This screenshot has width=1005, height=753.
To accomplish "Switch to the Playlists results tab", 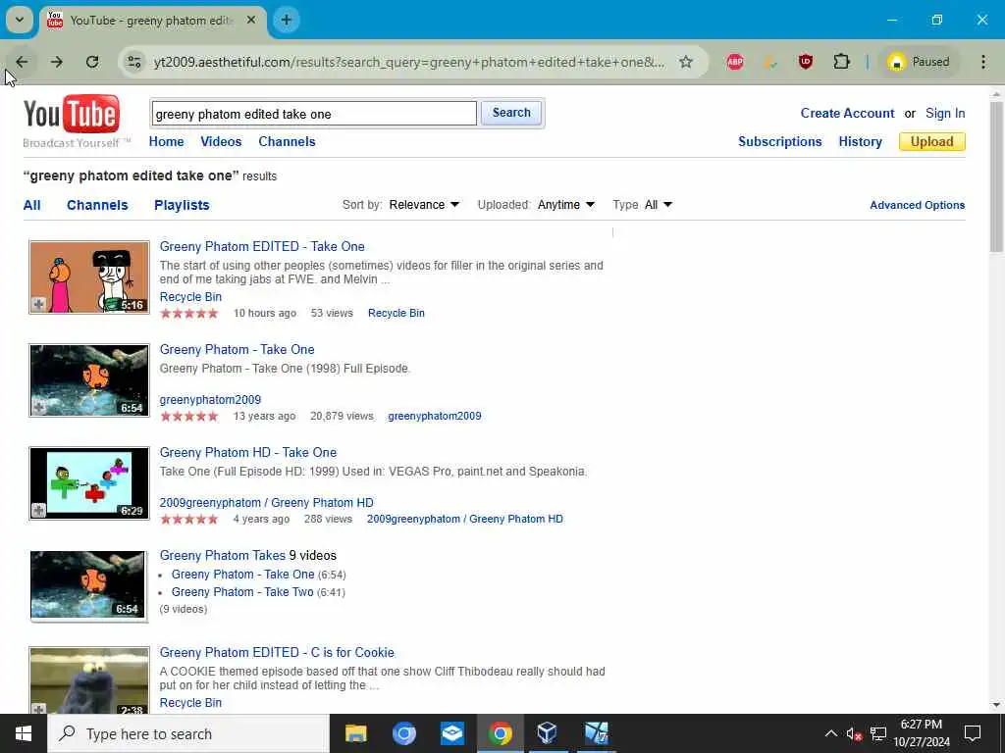I will pyautogui.click(x=182, y=205).
